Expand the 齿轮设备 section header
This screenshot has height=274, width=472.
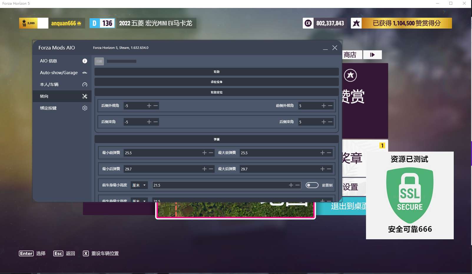coord(216,82)
